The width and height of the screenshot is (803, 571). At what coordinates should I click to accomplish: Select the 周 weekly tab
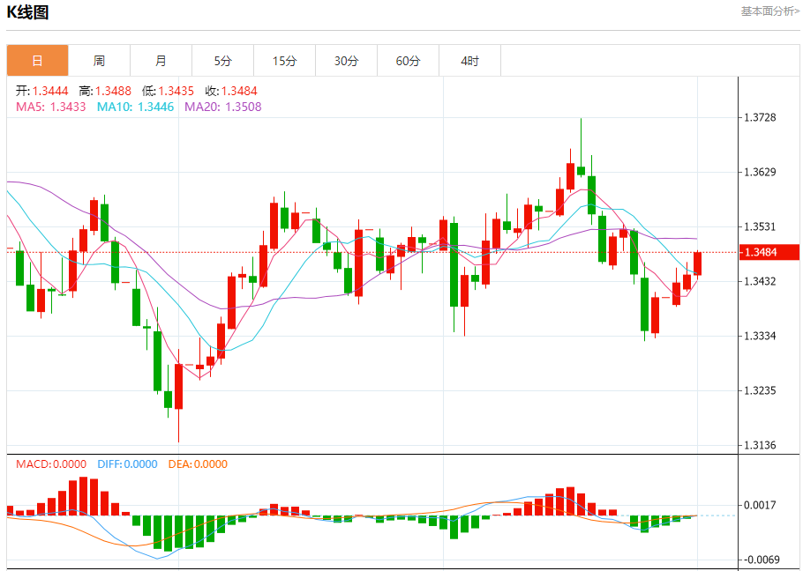[99, 61]
